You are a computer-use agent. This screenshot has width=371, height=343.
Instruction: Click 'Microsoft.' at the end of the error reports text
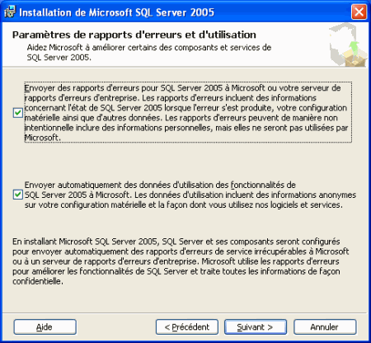[42, 138]
